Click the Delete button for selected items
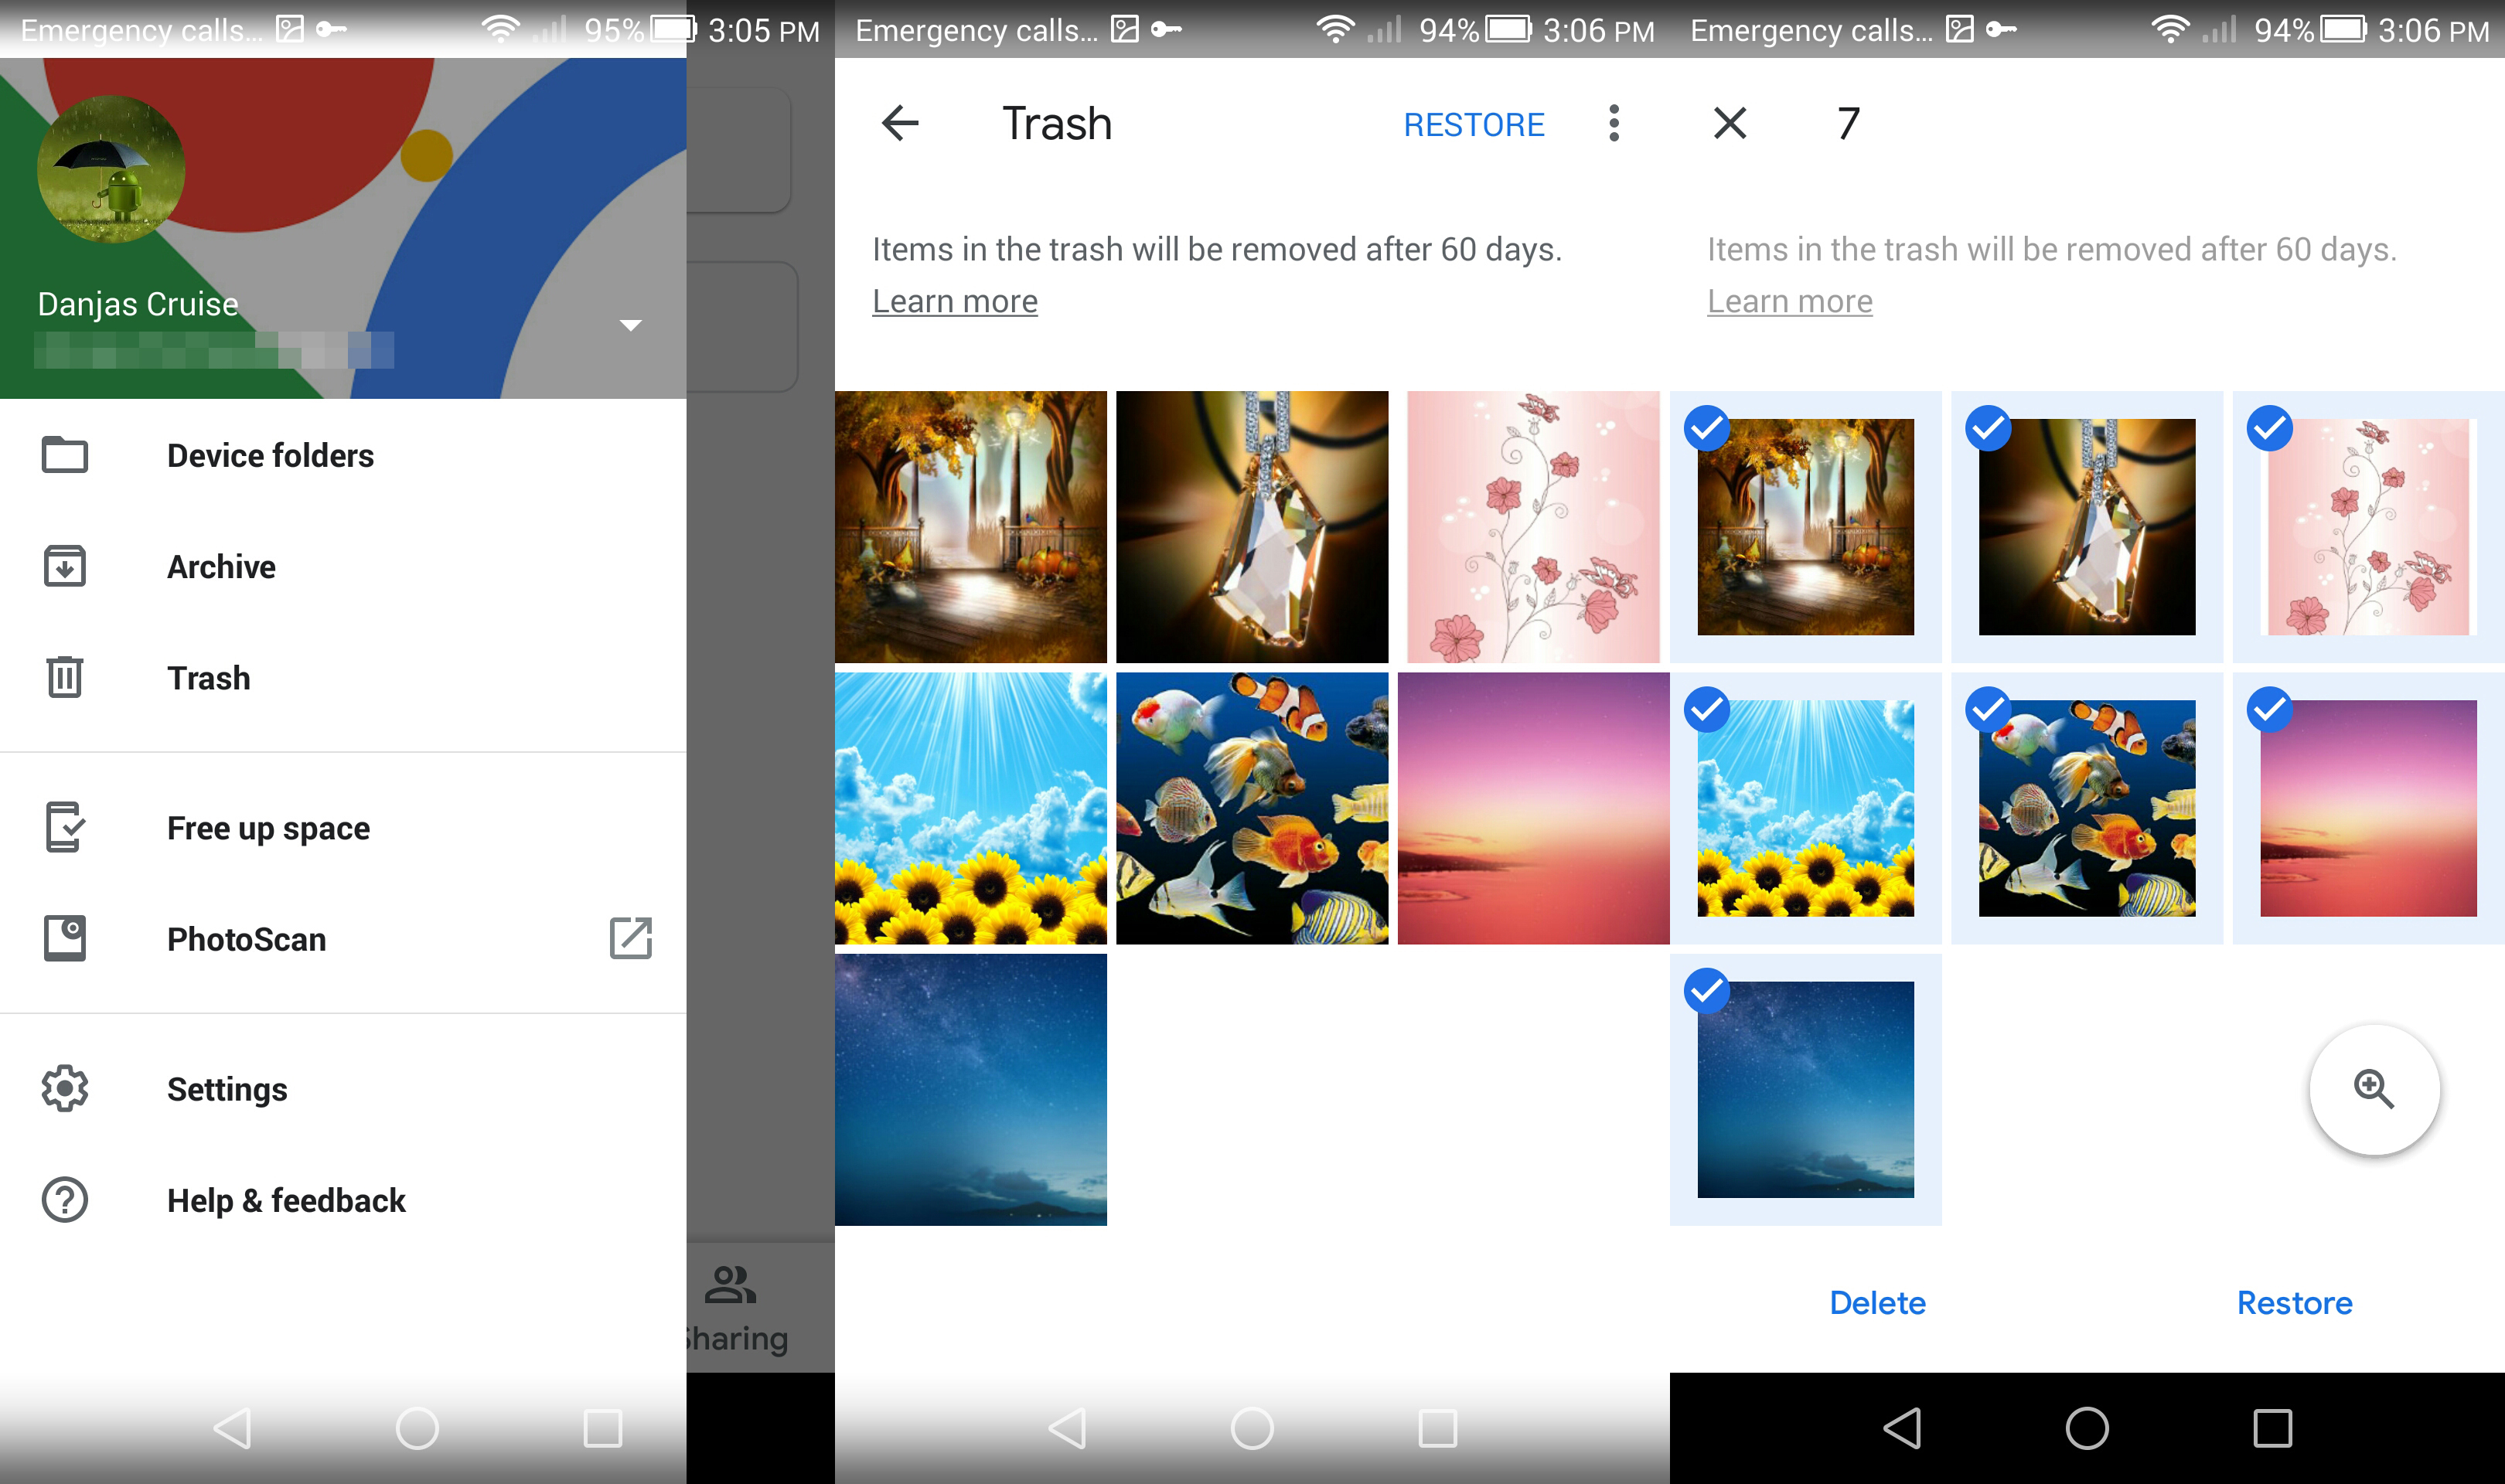The height and width of the screenshot is (1484, 2505). pyautogui.click(x=1876, y=1304)
